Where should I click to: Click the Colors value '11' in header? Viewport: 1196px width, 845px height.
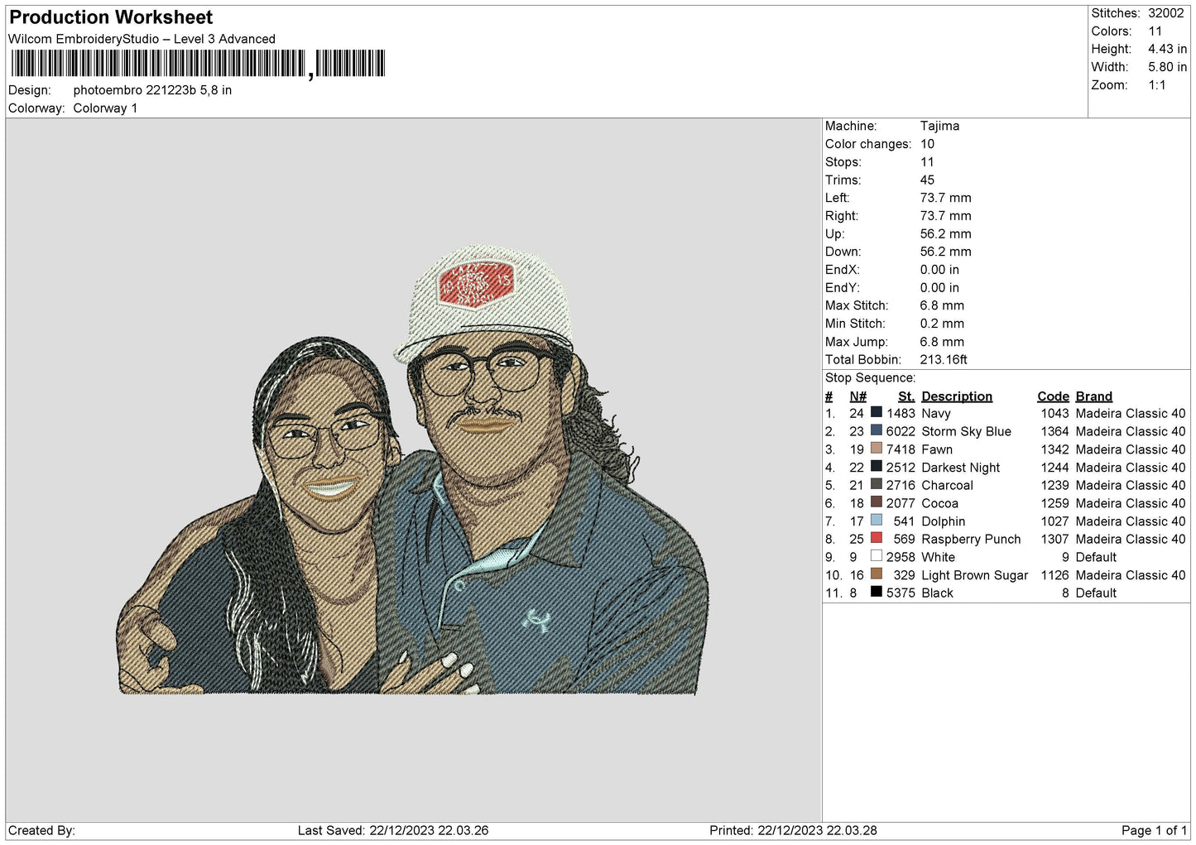coord(1155,31)
